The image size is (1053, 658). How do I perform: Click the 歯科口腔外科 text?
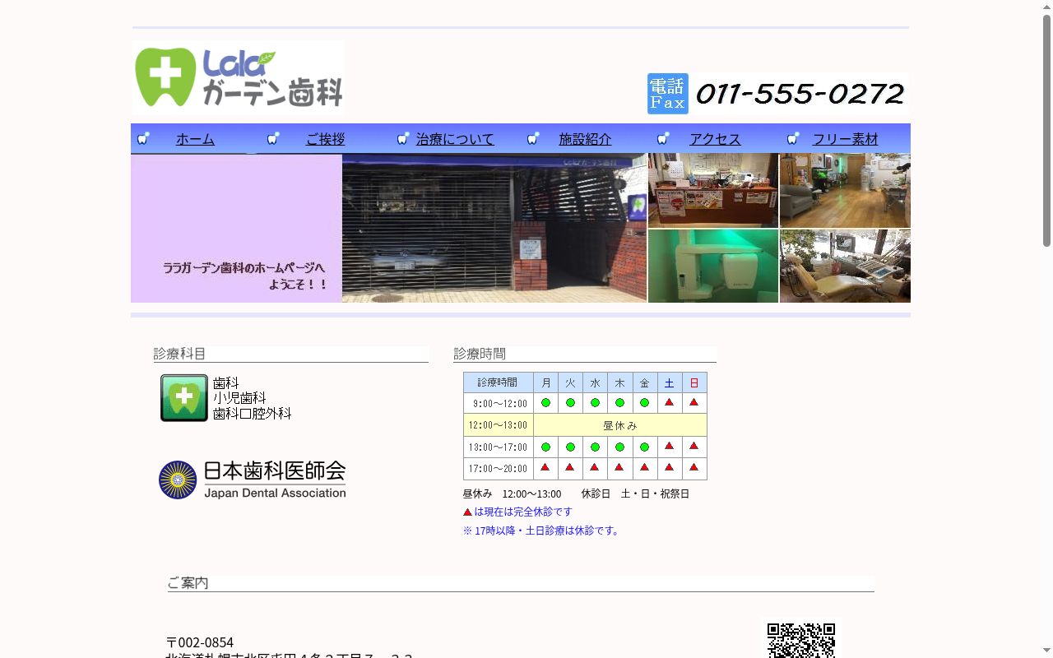253,414
